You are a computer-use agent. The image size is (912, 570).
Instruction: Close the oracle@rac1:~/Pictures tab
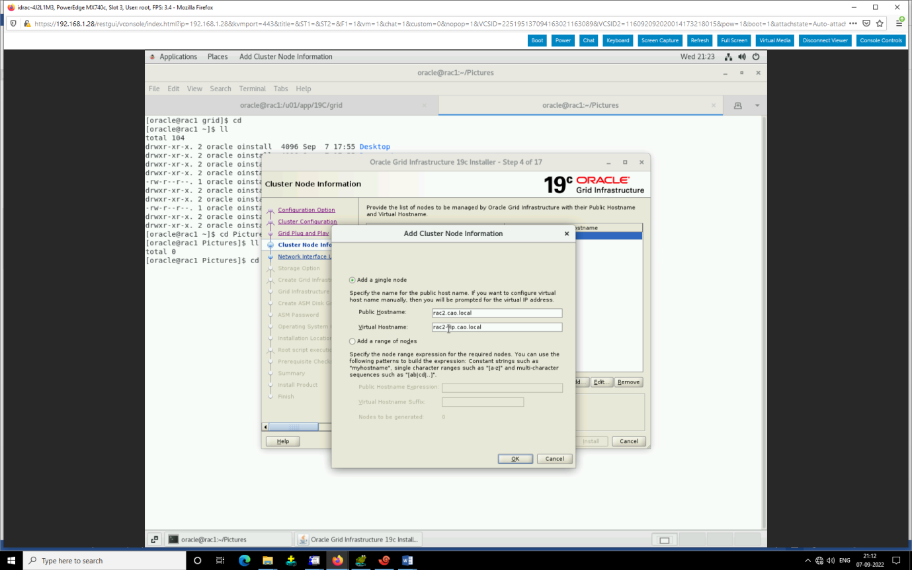[714, 105]
